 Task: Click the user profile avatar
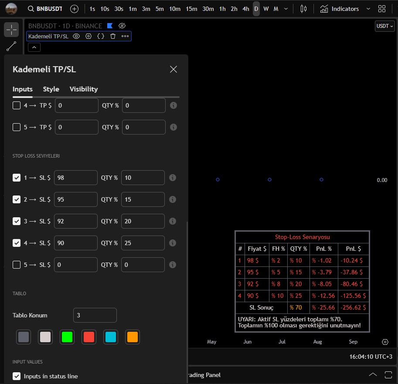coord(11,9)
